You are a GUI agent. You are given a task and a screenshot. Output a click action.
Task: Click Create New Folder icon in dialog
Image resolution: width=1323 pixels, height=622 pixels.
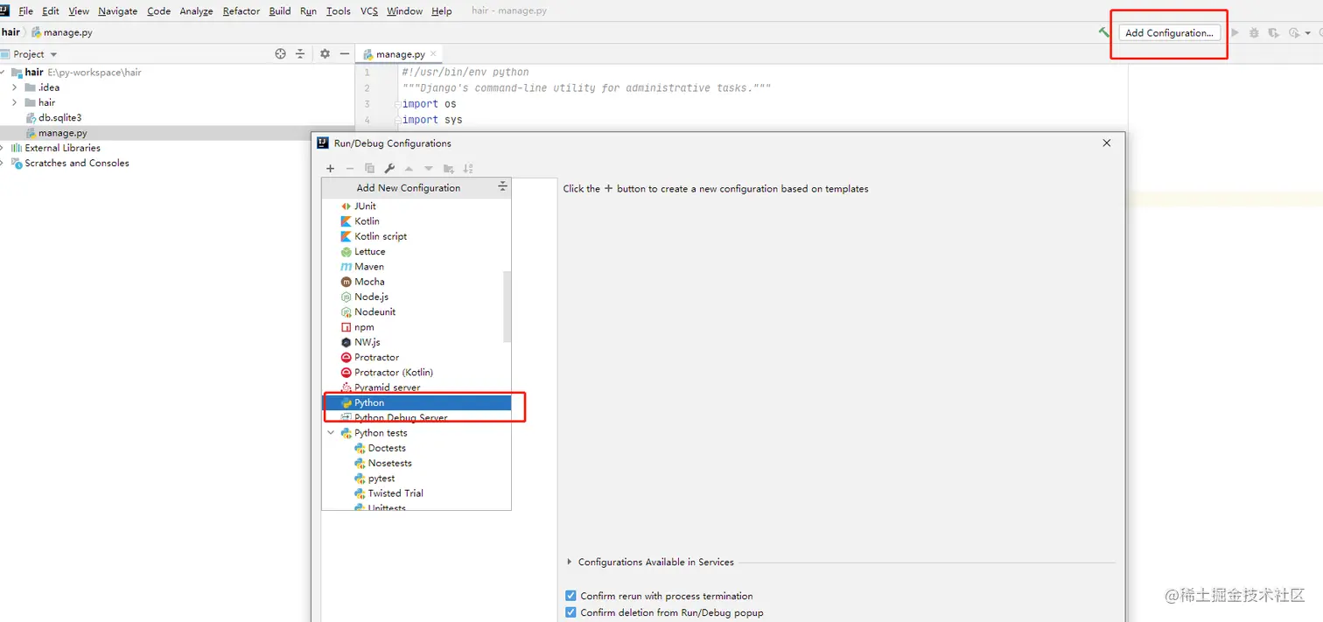(448, 168)
